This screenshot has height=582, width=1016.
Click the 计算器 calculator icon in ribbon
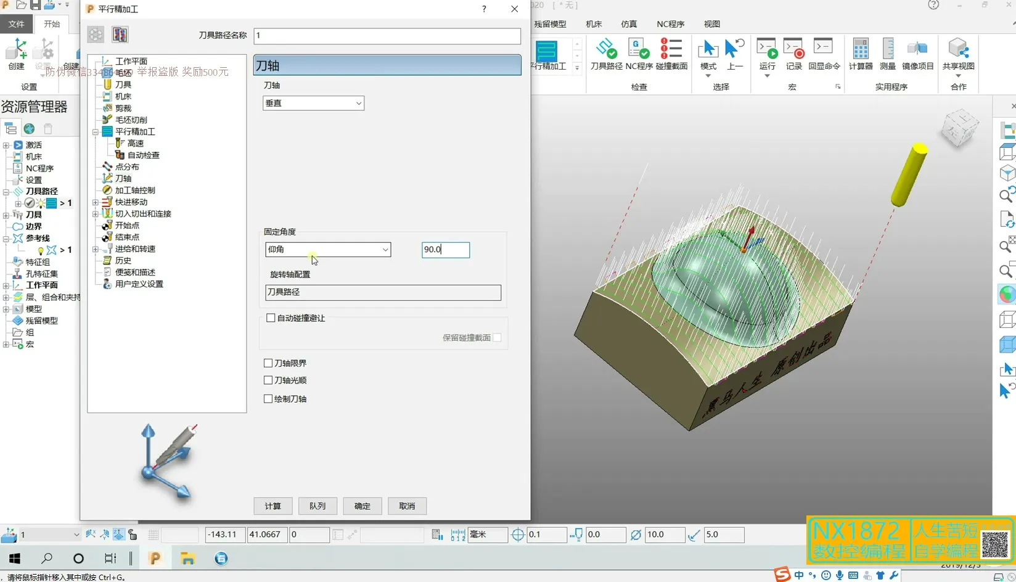pyautogui.click(x=860, y=54)
